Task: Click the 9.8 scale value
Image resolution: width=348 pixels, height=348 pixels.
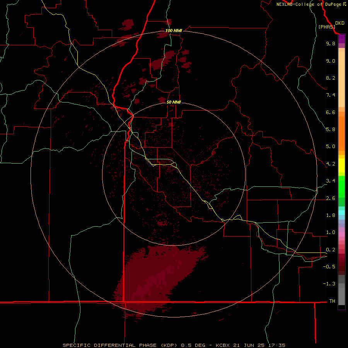Action: click(331, 43)
